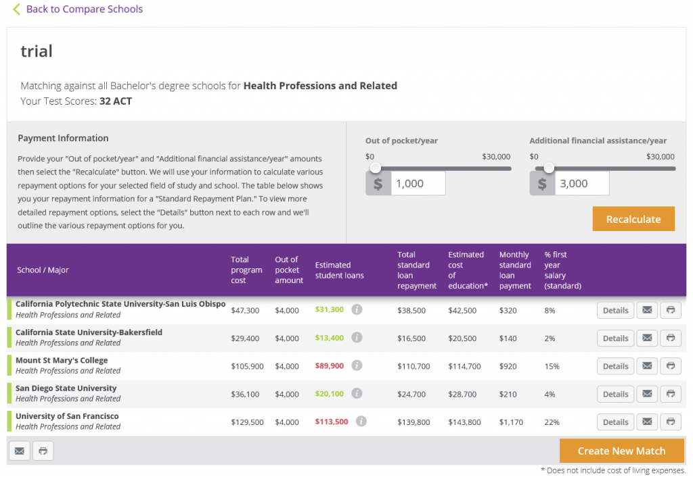Email the University of San Francisco results
This screenshot has width=693, height=477.
(x=646, y=422)
